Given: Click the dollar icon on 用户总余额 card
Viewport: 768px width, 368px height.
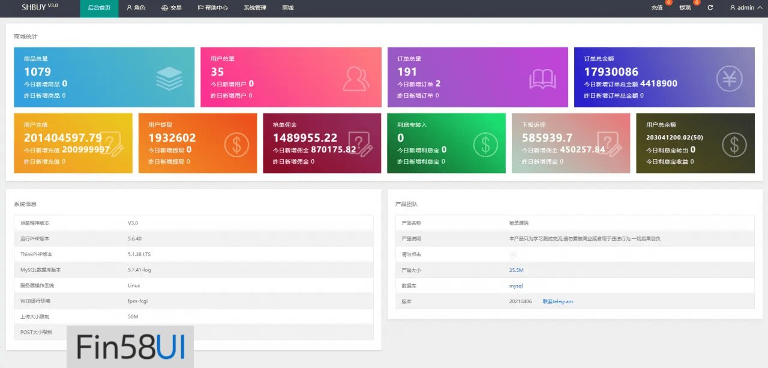Looking at the screenshot, I should pyautogui.click(x=734, y=144).
